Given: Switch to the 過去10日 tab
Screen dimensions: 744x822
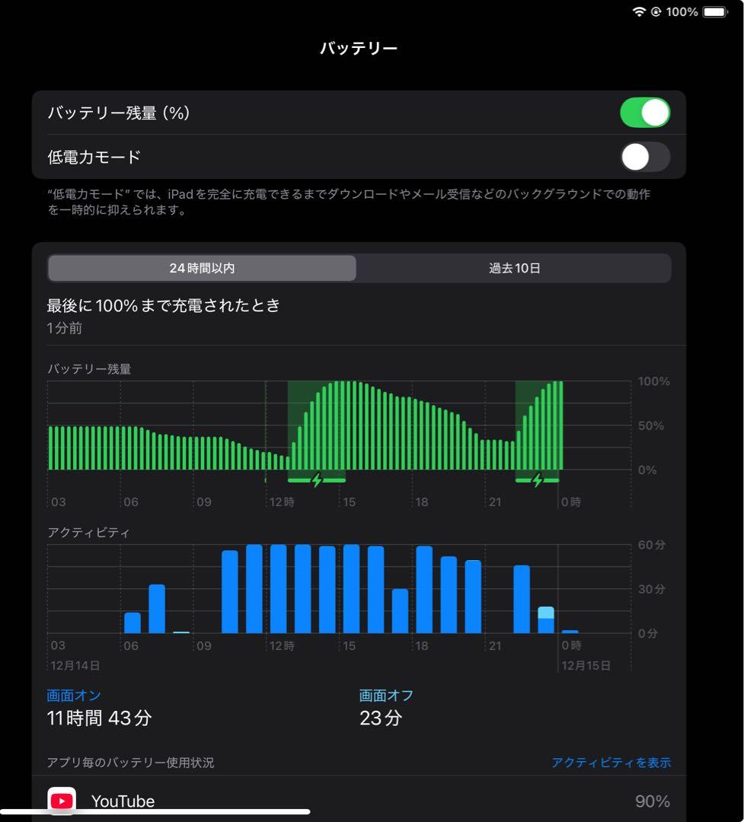Looking at the screenshot, I should 515,268.
